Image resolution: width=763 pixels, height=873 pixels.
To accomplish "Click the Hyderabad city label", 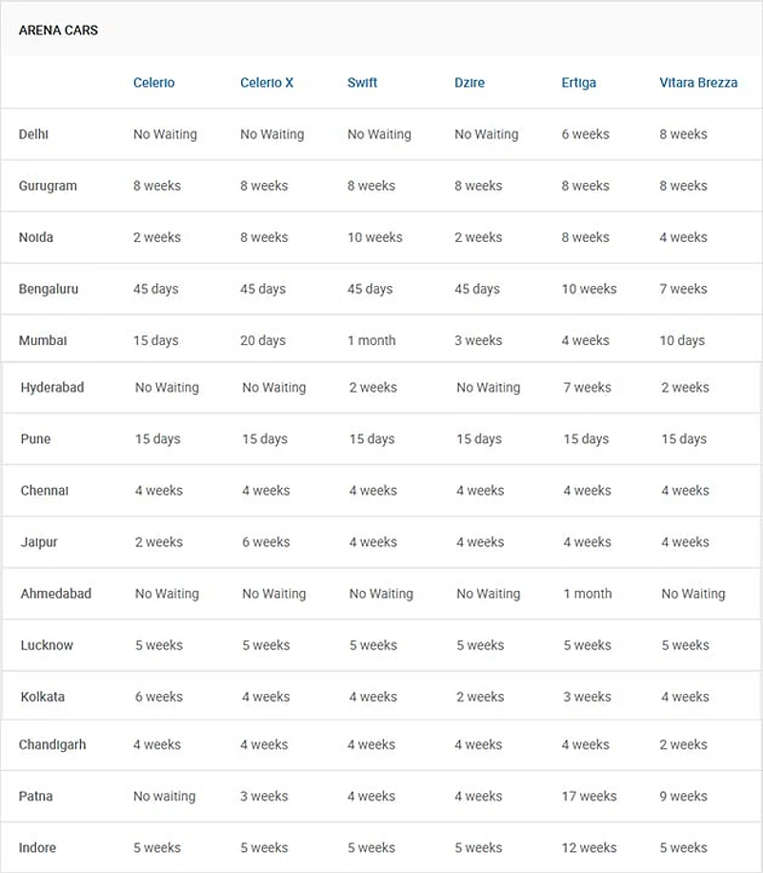I will [52, 388].
